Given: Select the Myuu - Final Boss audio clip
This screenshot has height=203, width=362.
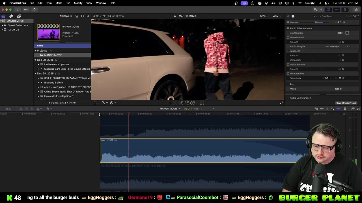Looking at the screenshot, I should (204, 151).
